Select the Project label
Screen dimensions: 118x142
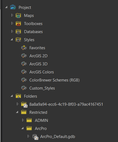[25, 8]
